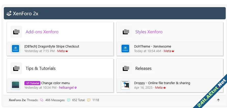Open the Releases forum link
The image size is (227, 108).
click(143, 68)
